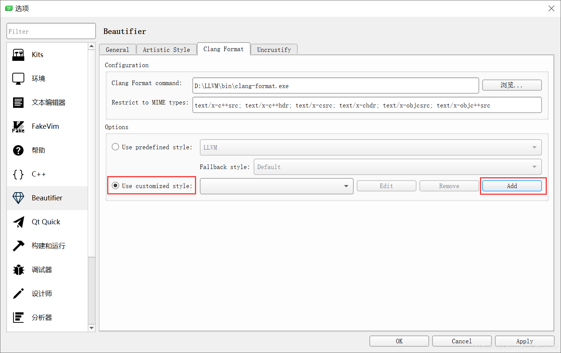Click the Add style button
The width and height of the screenshot is (561, 353).
pyautogui.click(x=512, y=186)
